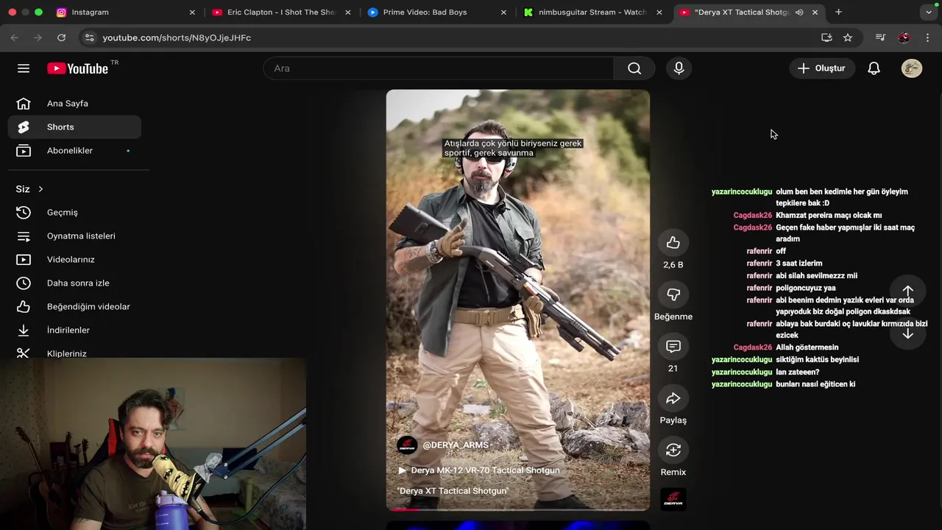Mute the Derya XT tab audio icon

799,13
